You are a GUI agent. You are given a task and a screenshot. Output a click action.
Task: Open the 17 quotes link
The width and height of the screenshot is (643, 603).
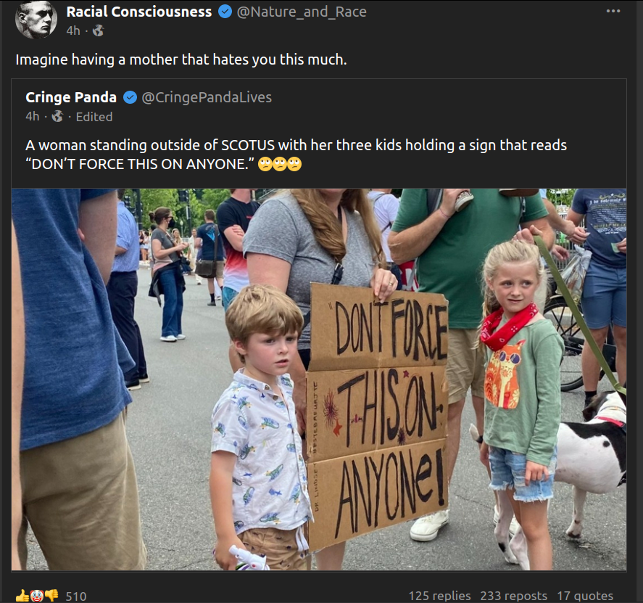(585, 596)
